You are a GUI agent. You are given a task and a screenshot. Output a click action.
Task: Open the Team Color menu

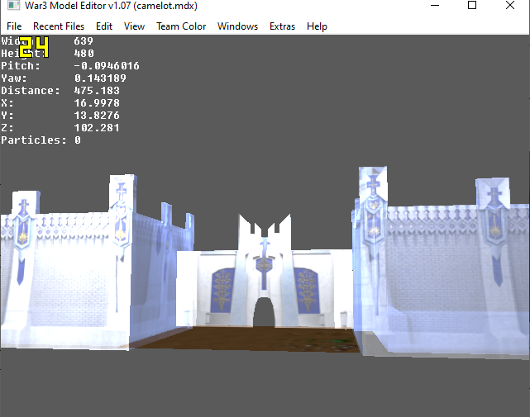[181, 26]
